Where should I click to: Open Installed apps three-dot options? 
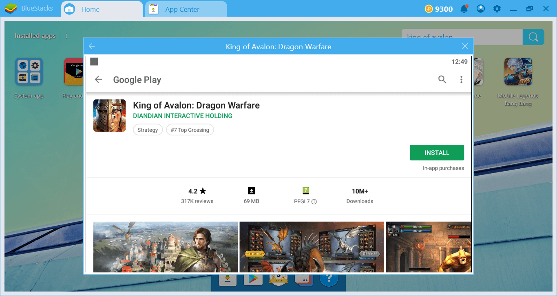(x=66, y=36)
